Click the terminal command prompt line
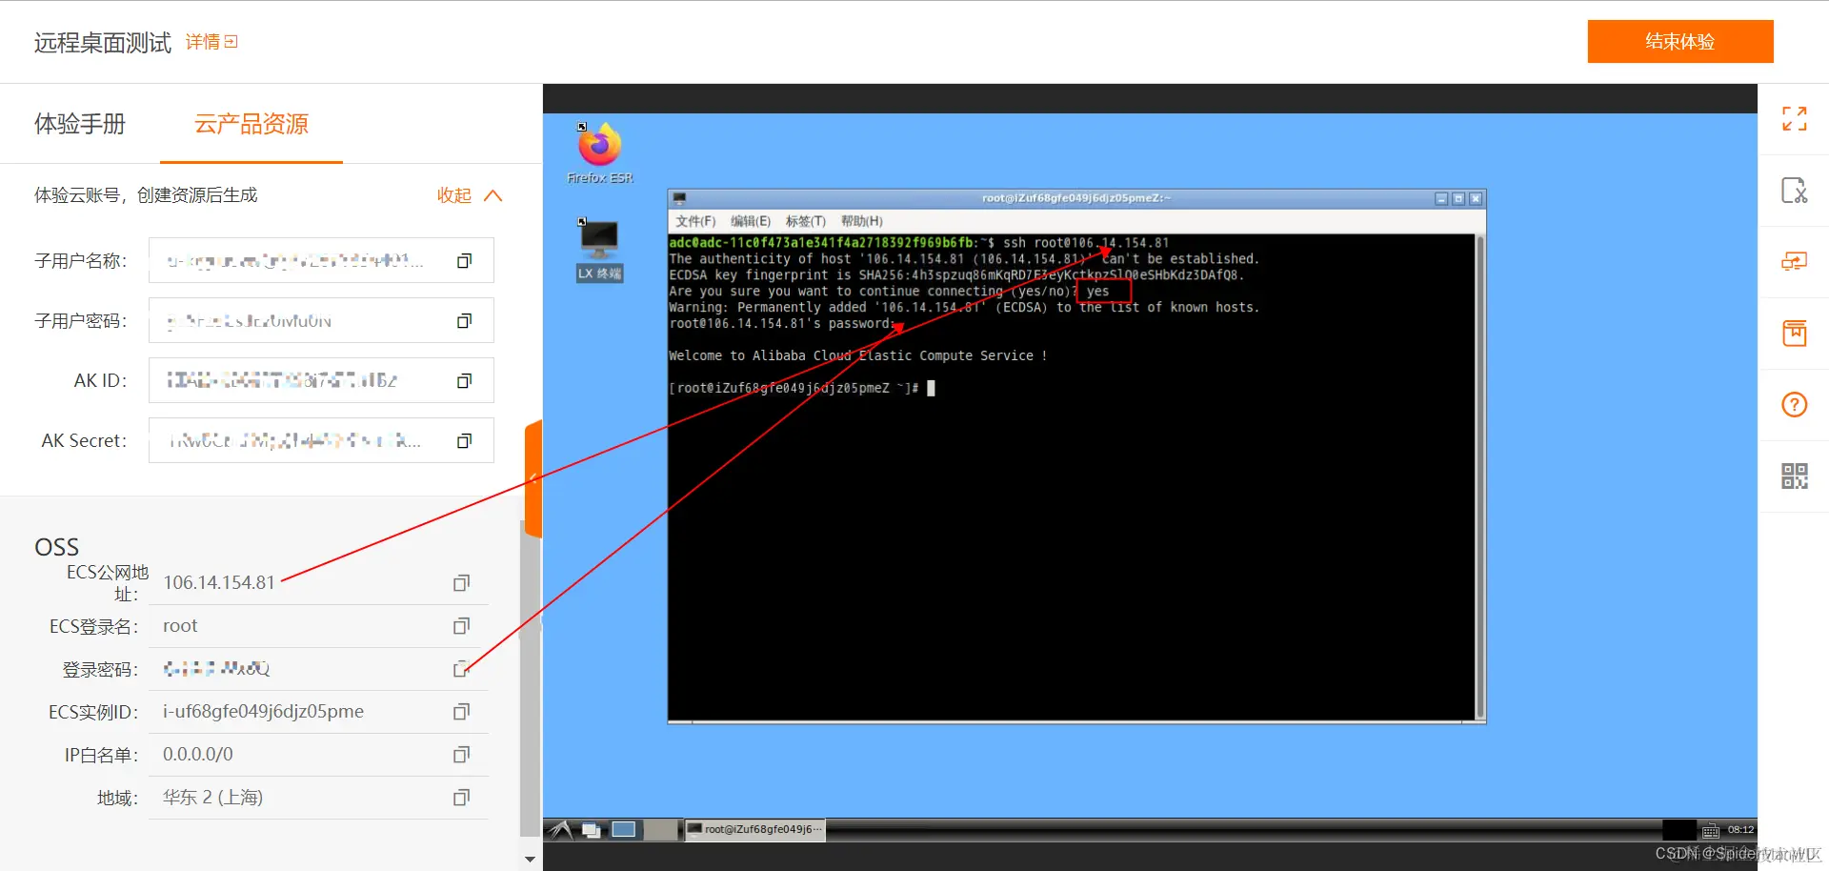Viewport: 1829px width, 871px height. pyautogui.click(x=801, y=388)
